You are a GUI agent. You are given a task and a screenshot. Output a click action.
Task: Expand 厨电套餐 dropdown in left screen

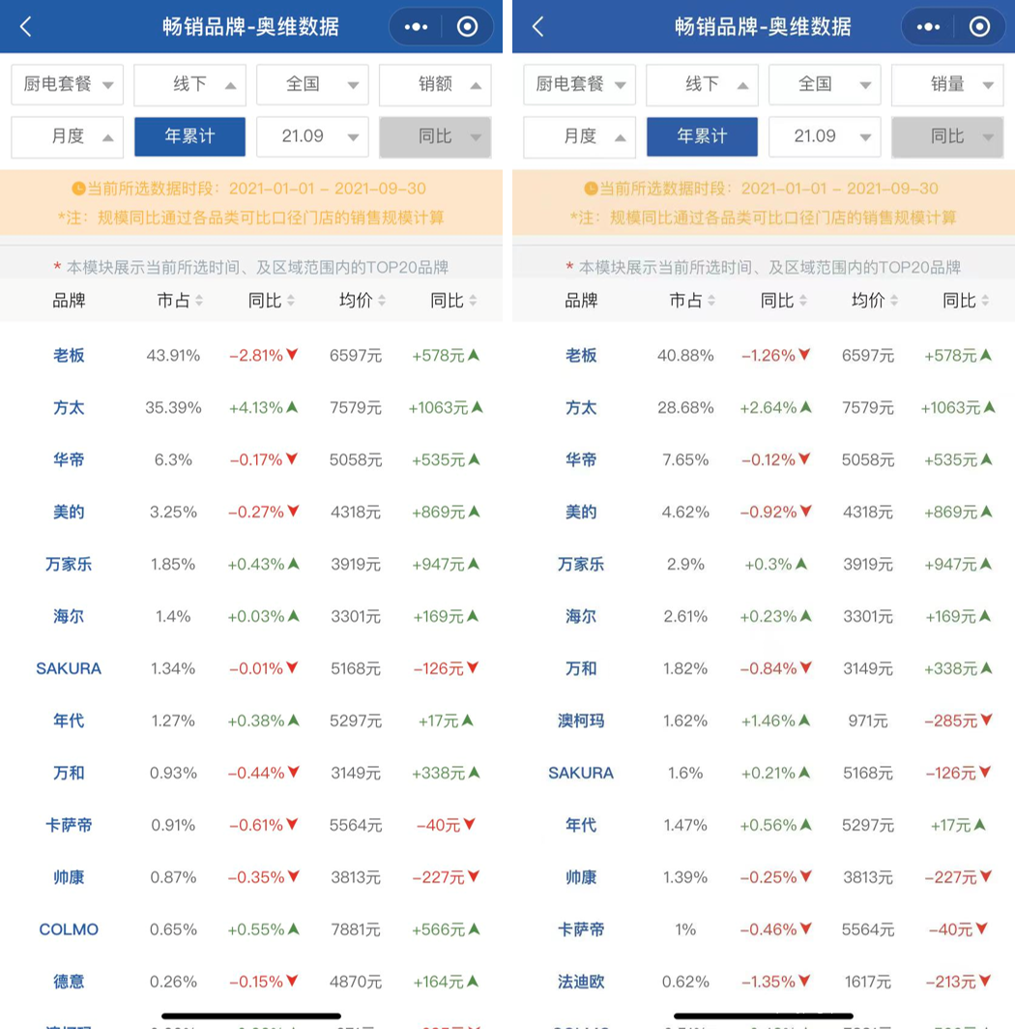(67, 85)
